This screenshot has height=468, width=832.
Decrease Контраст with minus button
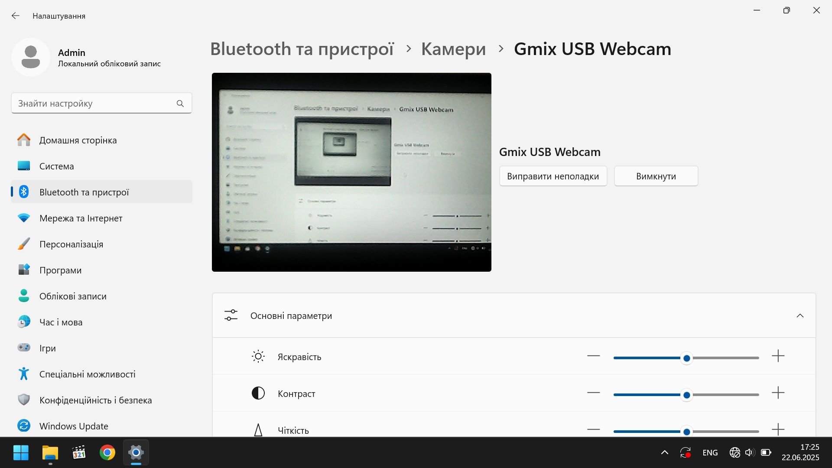point(594,393)
